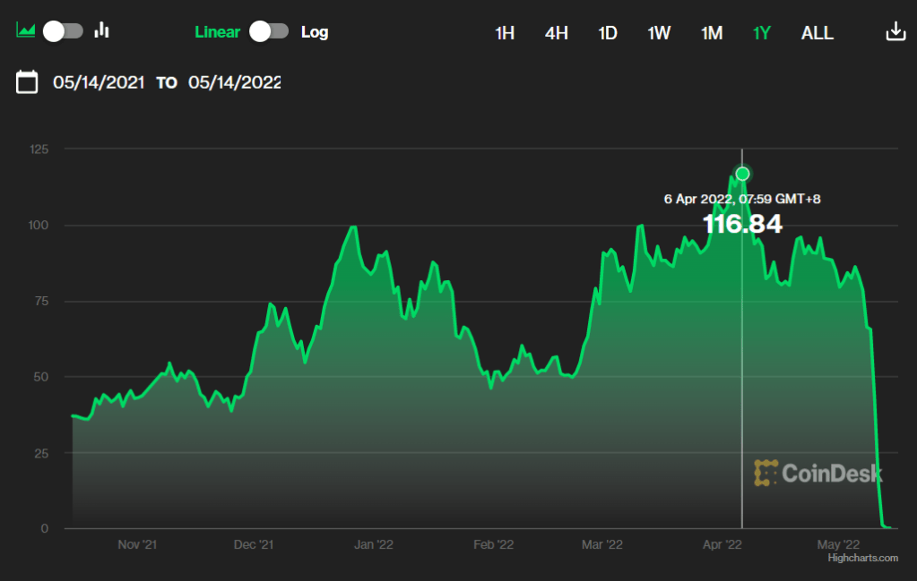The width and height of the screenshot is (917, 581).
Task: Edit the end date 05/14/2022
Action: [x=234, y=82]
